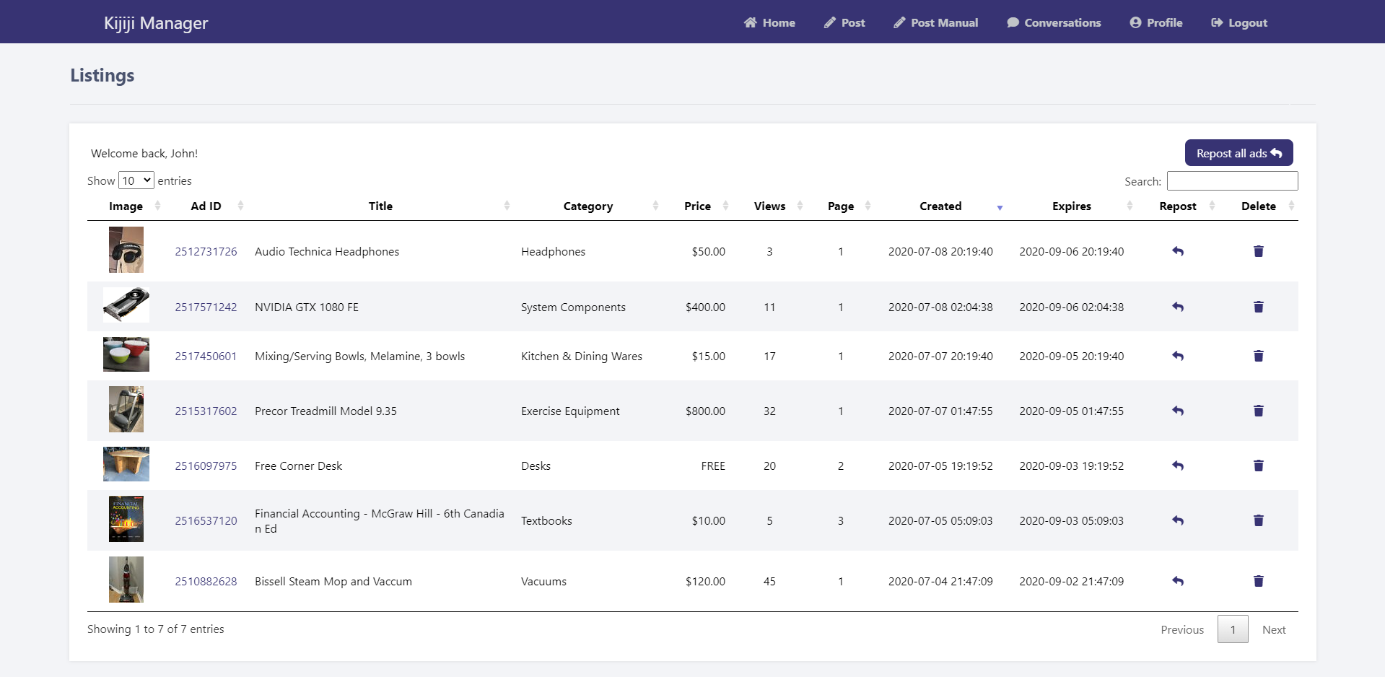Click trash icon for Free Corner Desk

[1258, 466]
